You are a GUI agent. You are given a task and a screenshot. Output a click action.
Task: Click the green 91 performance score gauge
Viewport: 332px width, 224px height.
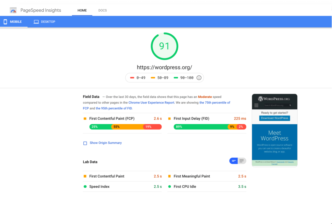point(164,46)
